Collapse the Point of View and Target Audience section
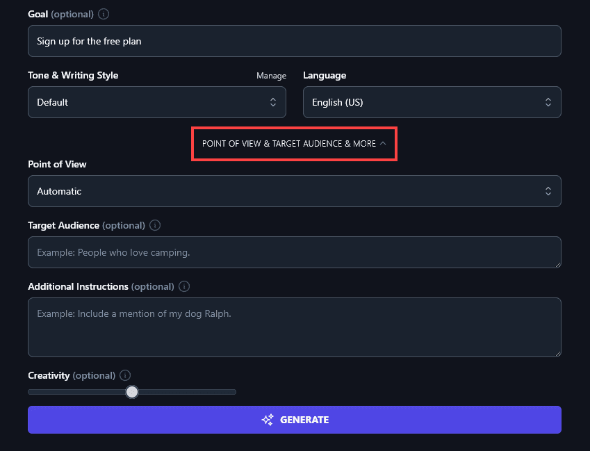 point(294,143)
